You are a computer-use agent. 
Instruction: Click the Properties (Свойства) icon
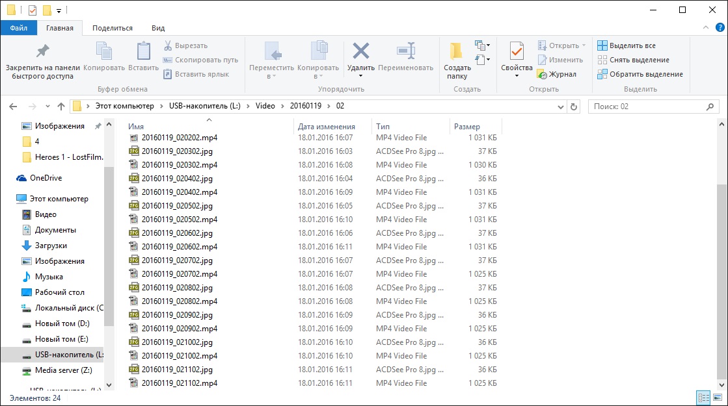click(517, 51)
